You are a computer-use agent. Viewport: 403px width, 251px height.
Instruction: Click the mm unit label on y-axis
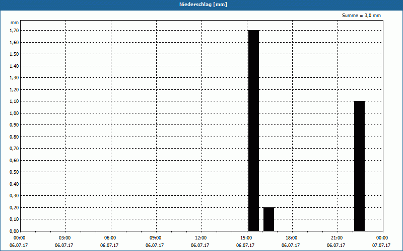click(15, 23)
